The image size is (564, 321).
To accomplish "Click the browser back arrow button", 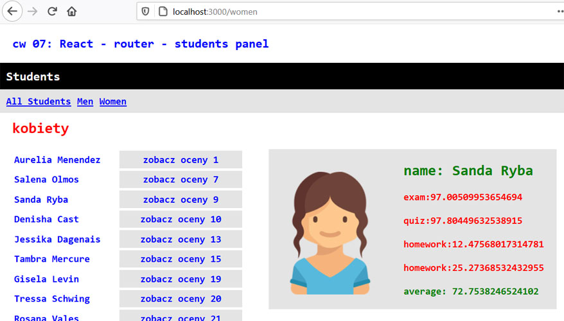I will click(x=12, y=12).
